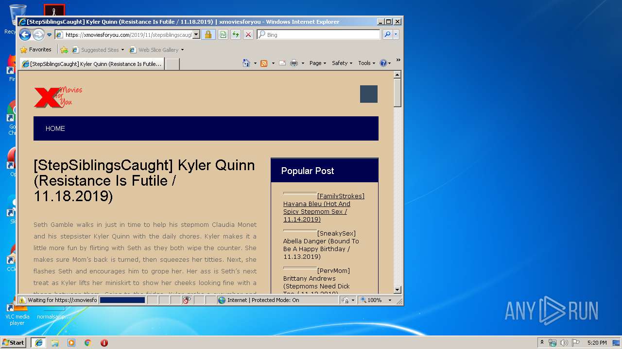This screenshot has height=349, width=622.
Task: Click the 5:20 PM system clock
Action: (x=597, y=343)
